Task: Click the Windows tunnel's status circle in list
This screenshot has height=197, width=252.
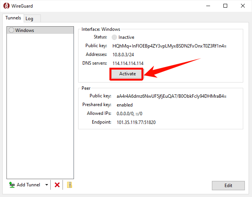Action: click(x=11, y=30)
